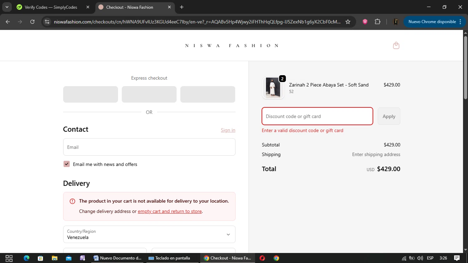Click the Enter shipping address text
The width and height of the screenshot is (468, 263).
tap(376, 154)
